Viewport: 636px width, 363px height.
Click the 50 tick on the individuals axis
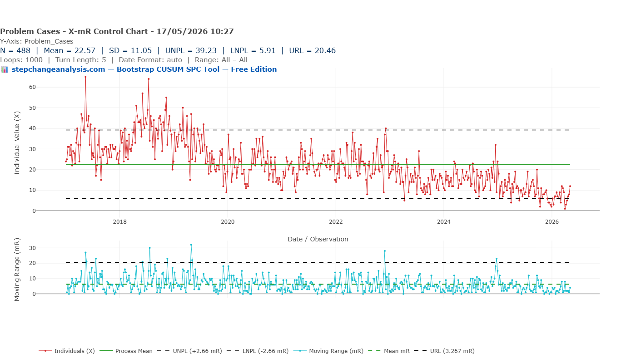pos(32,108)
